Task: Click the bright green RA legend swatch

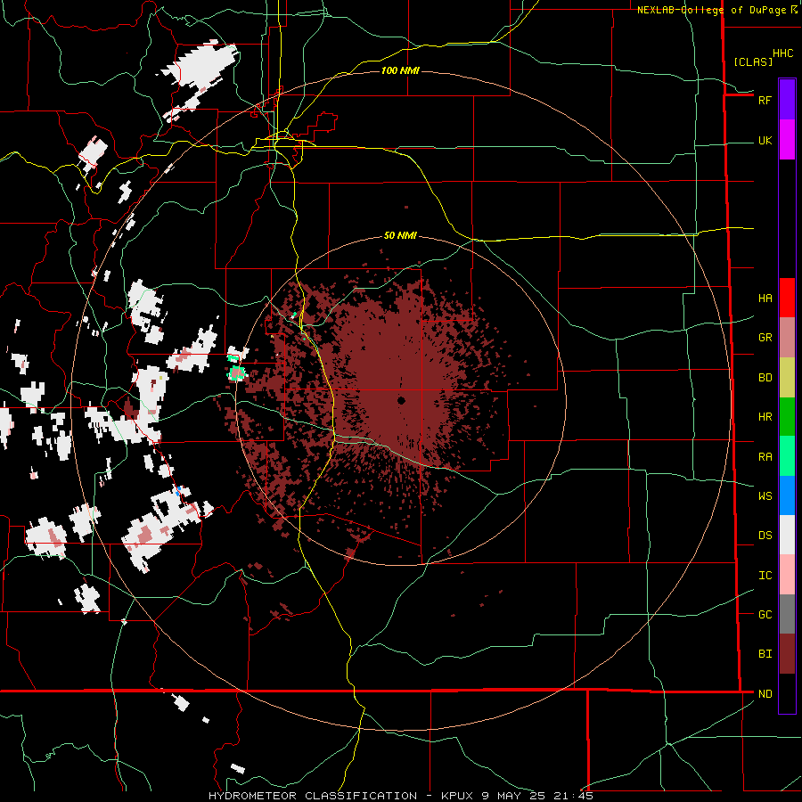Action: pos(787,456)
